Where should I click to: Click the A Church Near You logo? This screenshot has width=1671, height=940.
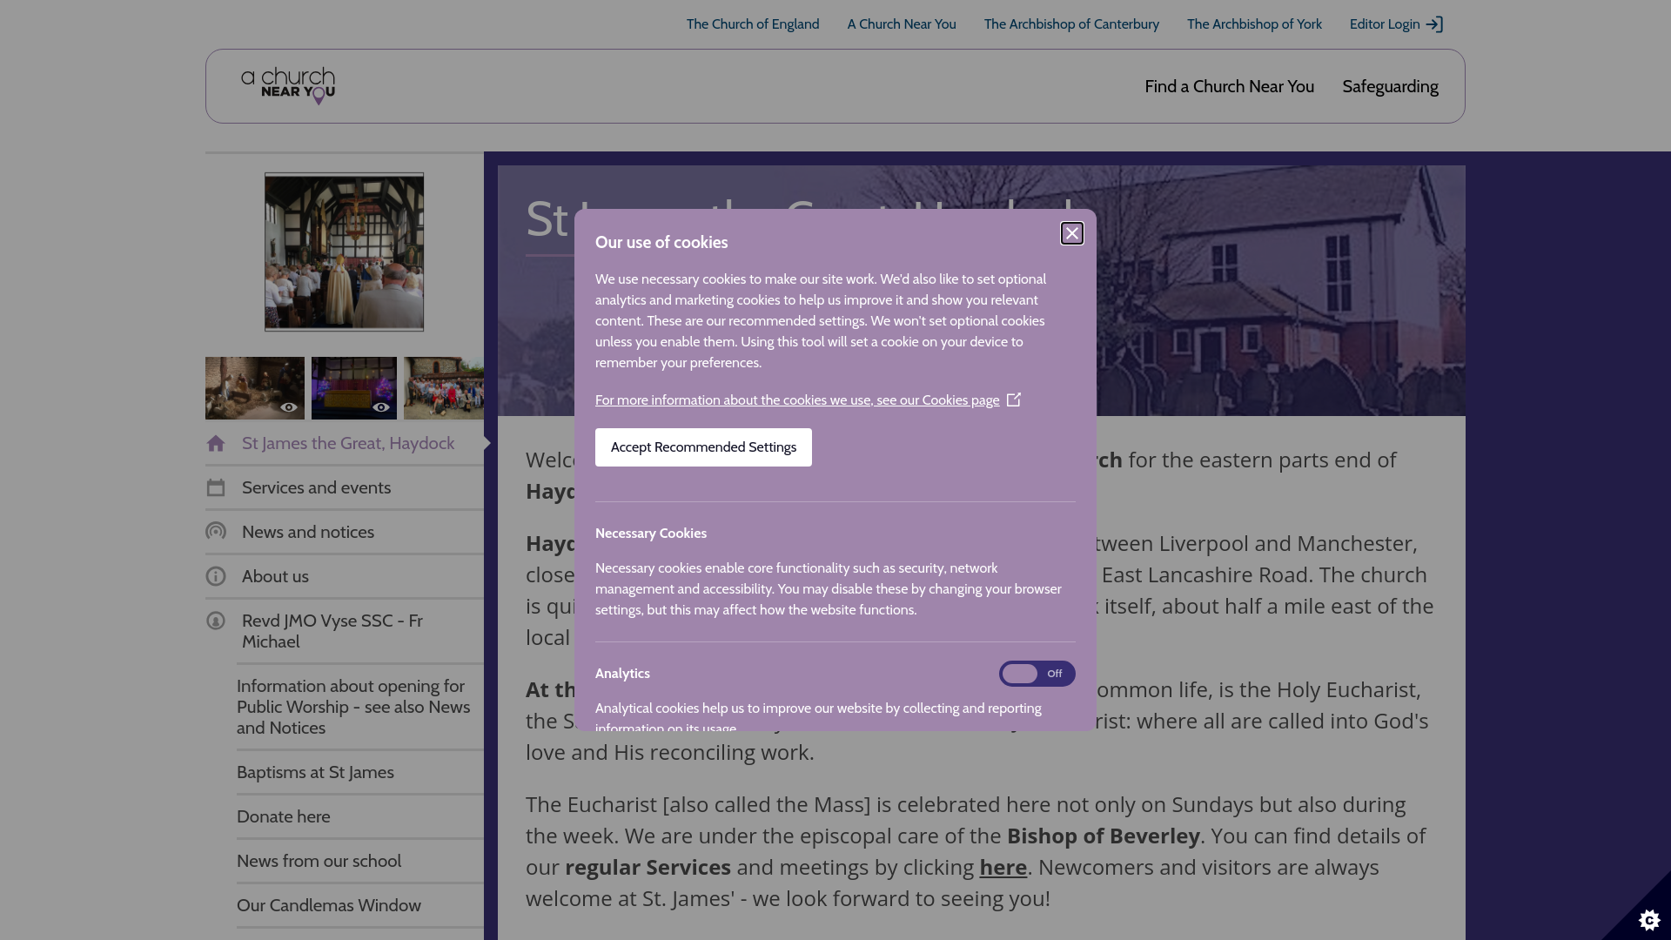(288, 86)
